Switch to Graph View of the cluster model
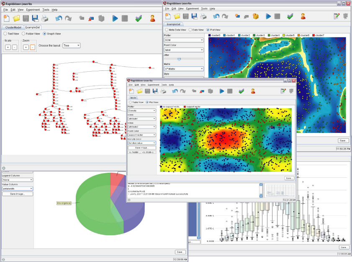The width and height of the screenshot is (352, 262). point(44,34)
